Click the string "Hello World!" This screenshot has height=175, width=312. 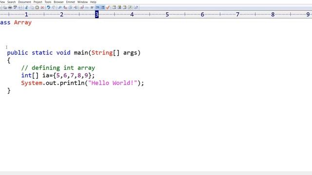tap(113, 83)
